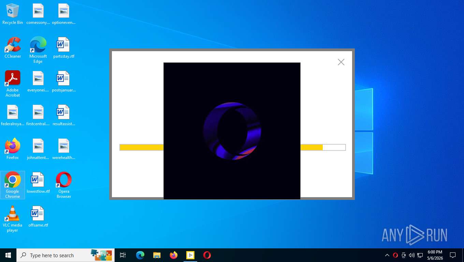This screenshot has height=262, width=464.
Task: Open the volume control in tray
Action: coord(412,255)
